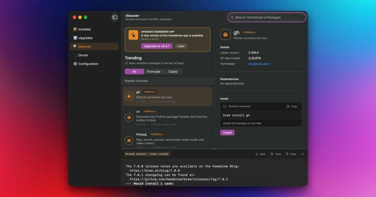
Task: Click the ffmpeg package icon
Action: click(x=129, y=141)
